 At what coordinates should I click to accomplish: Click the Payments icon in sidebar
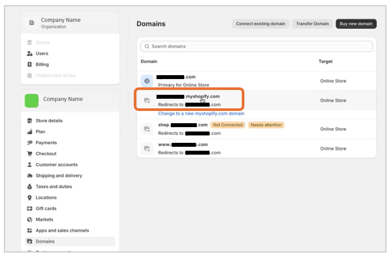click(30, 143)
